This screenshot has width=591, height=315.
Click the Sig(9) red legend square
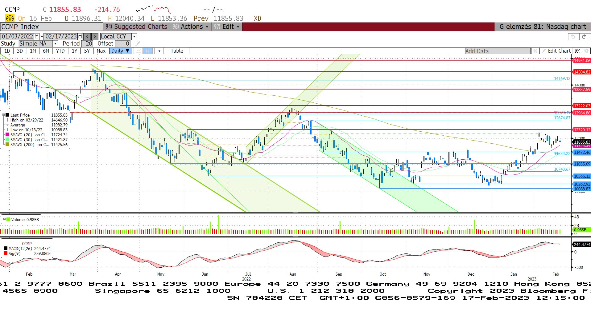tap(6, 253)
